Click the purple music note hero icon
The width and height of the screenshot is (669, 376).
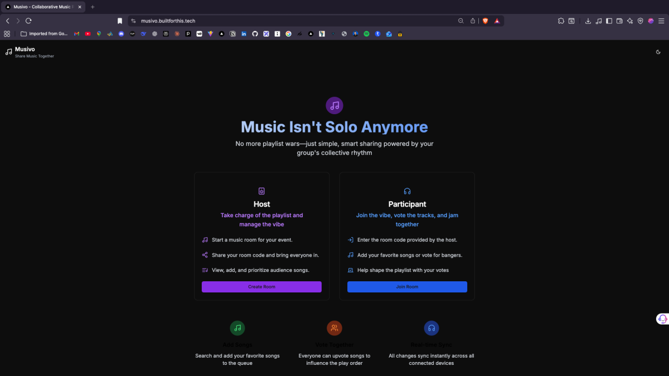pyautogui.click(x=334, y=105)
